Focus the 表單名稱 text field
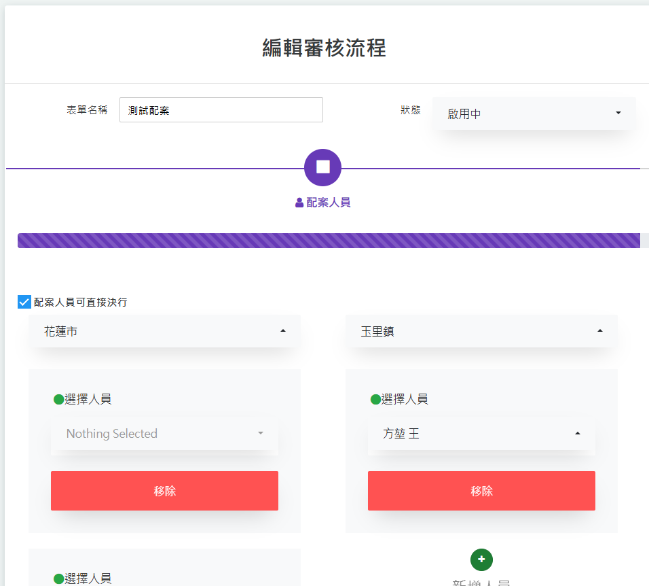The width and height of the screenshot is (649, 586). click(221, 110)
